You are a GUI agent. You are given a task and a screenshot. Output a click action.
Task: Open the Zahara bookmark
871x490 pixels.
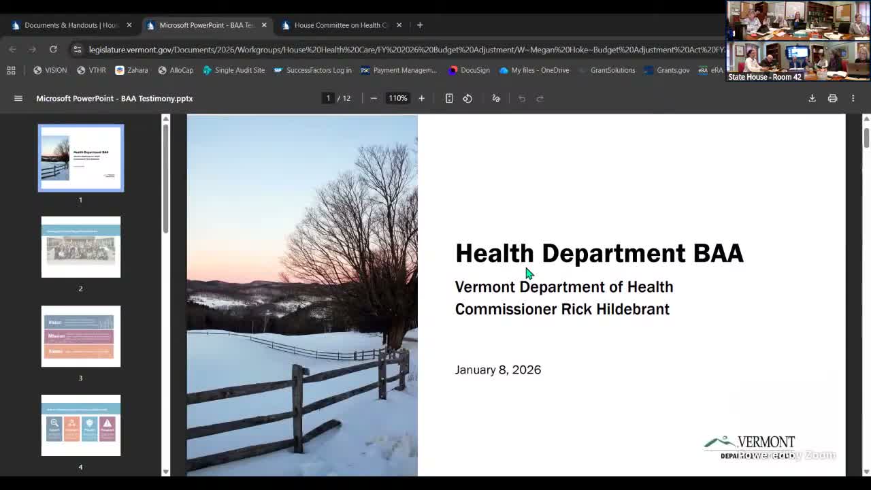coord(131,70)
